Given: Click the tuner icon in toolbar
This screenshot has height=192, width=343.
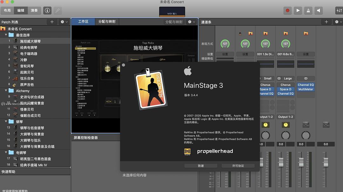Looking at the screenshot, I should pos(57,10).
